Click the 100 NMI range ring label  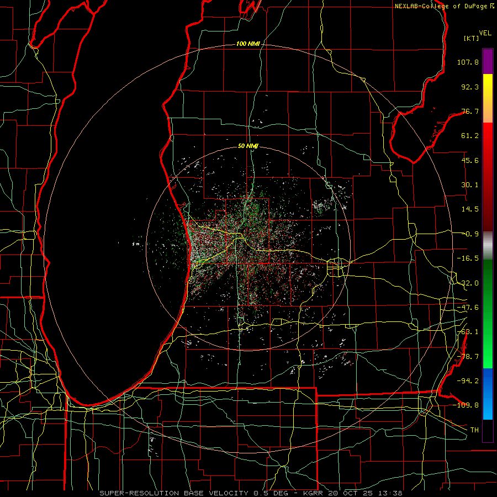(x=248, y=44)
